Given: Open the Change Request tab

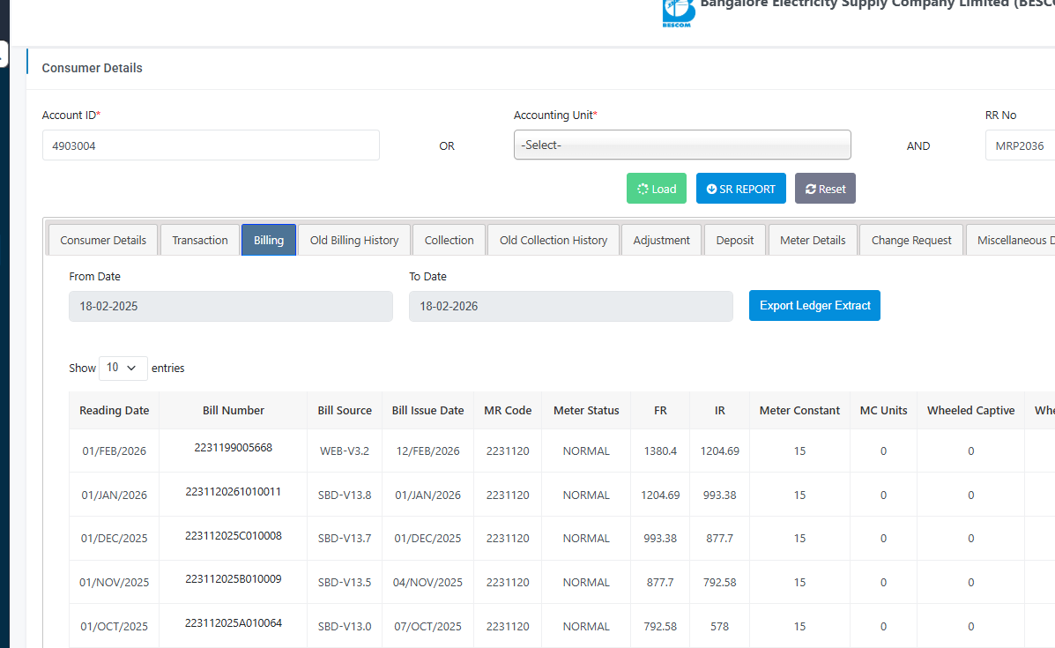Looking at the screenshot, I should pos(911,240).
